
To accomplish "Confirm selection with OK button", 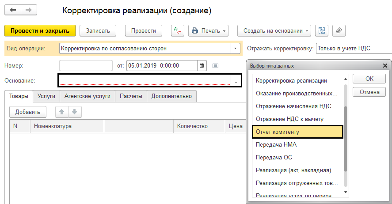I will 369,79.
